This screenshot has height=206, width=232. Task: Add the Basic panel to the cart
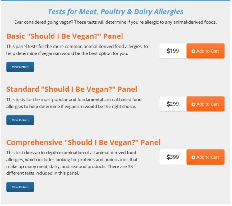[205, 51]
